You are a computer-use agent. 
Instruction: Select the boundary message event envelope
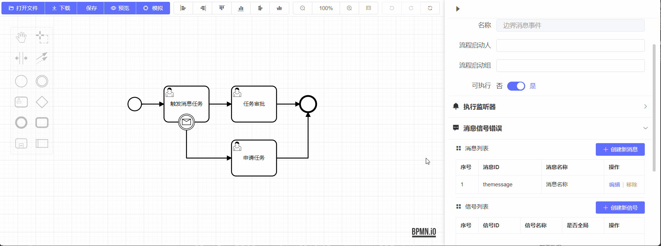pos(186,122)
